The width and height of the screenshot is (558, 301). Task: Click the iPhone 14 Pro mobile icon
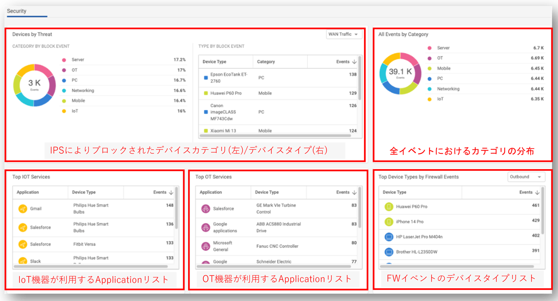click(389, 222)
